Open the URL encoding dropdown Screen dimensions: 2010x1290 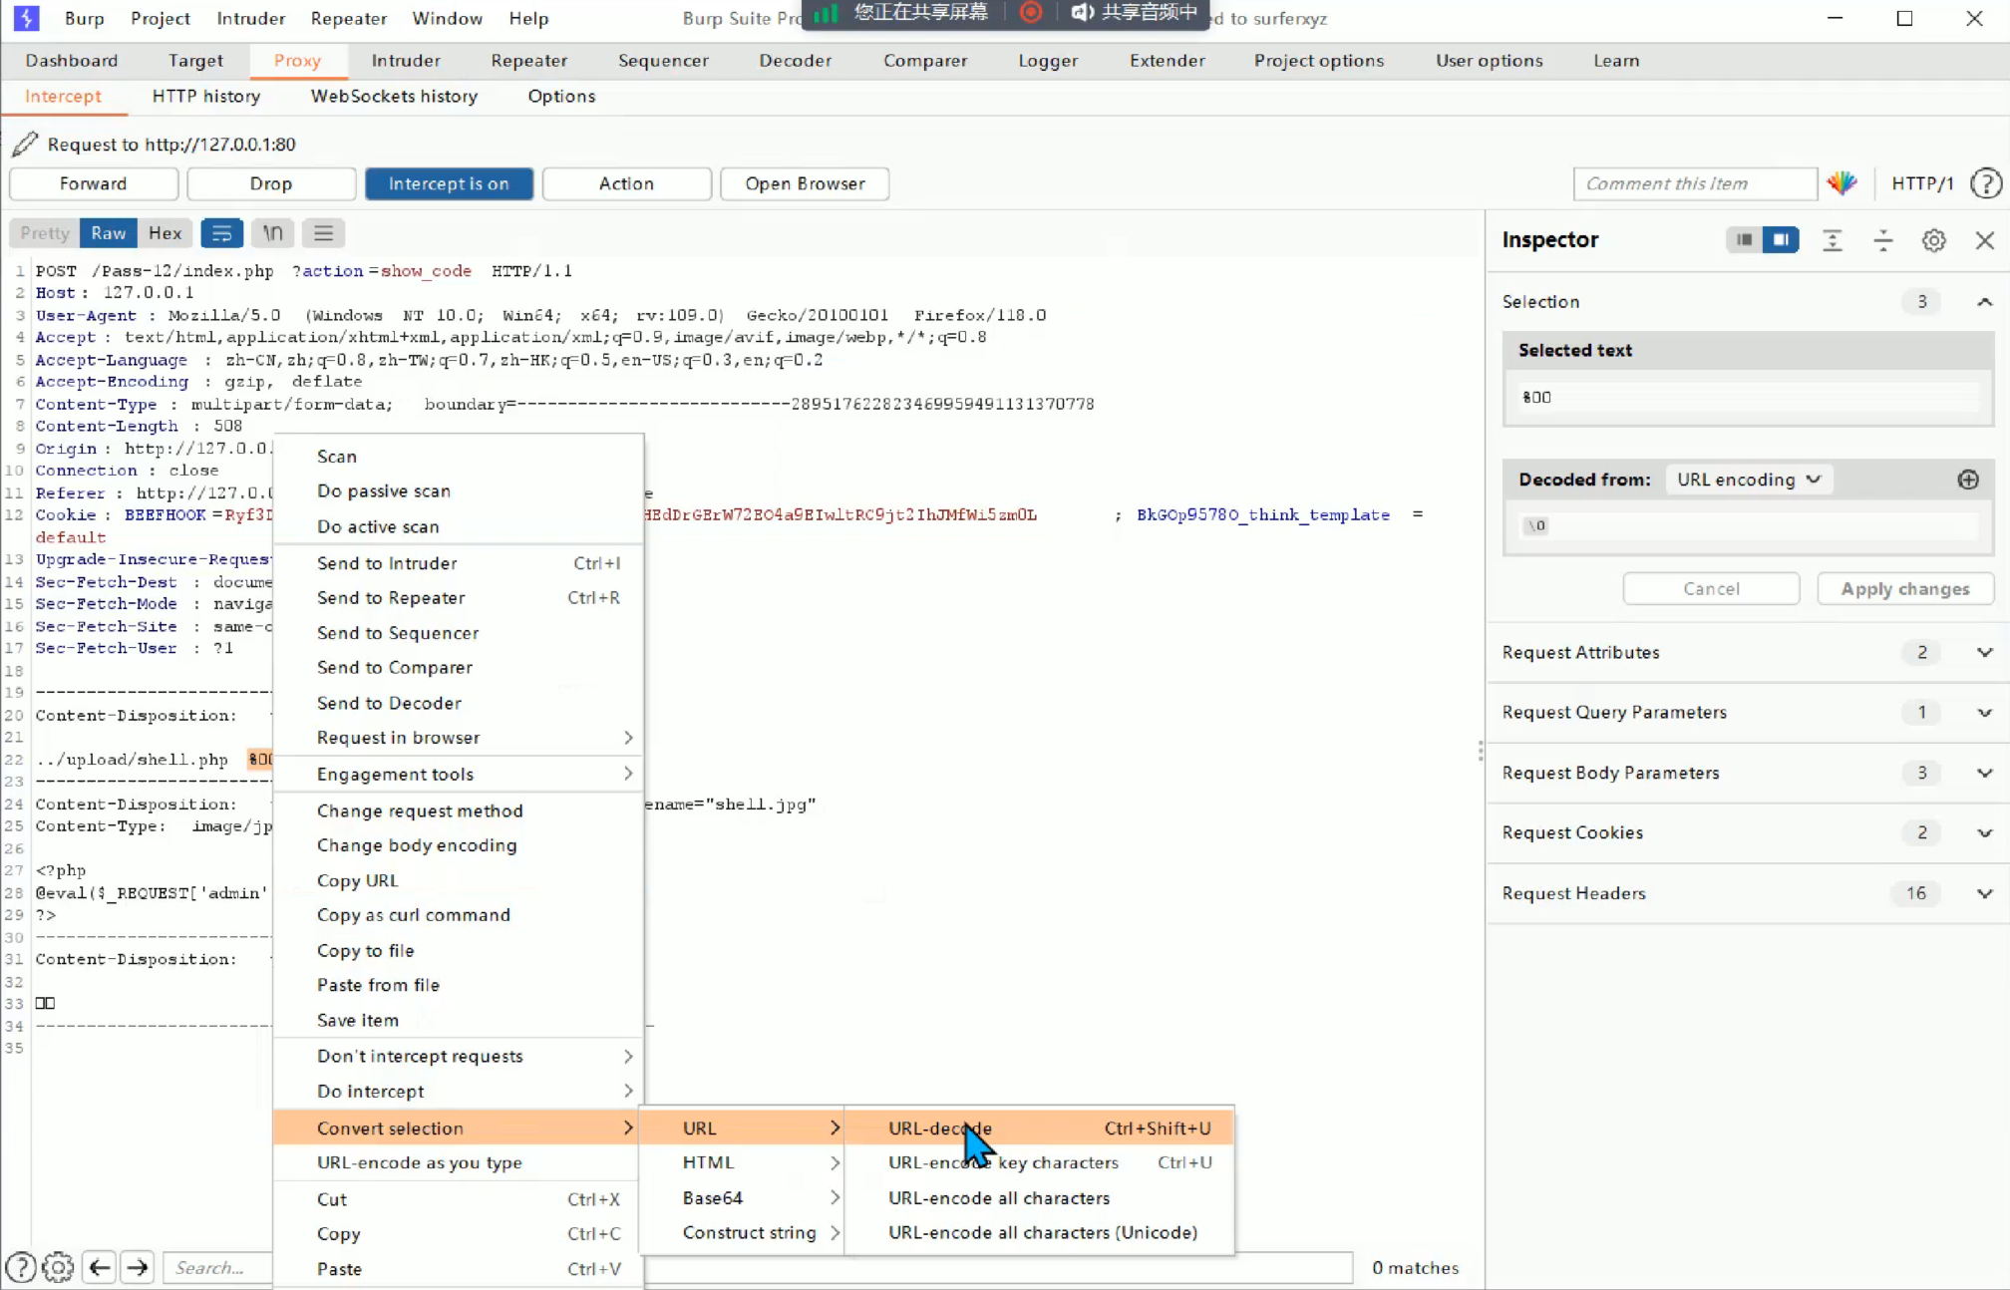1747,480
